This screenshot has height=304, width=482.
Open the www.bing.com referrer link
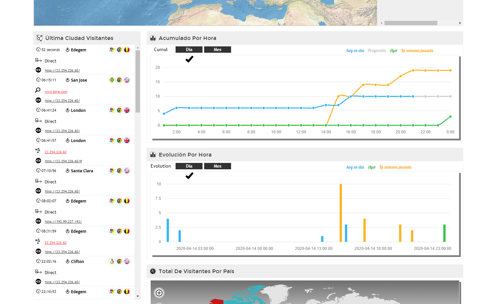(56, 92)
